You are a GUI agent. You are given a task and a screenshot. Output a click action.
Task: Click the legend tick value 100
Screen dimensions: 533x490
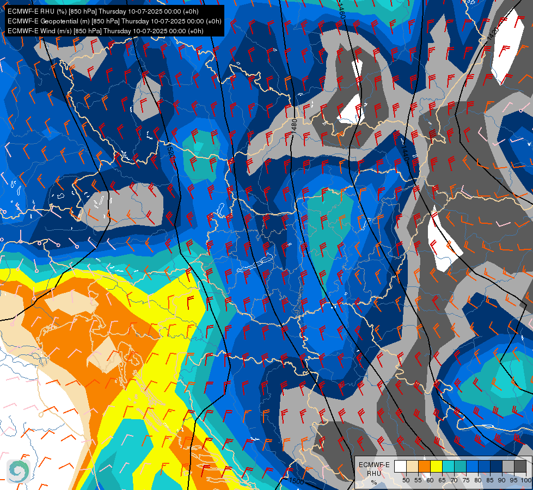point(526,480)
